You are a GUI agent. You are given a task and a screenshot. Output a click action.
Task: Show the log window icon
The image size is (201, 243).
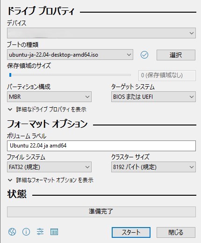54,232
